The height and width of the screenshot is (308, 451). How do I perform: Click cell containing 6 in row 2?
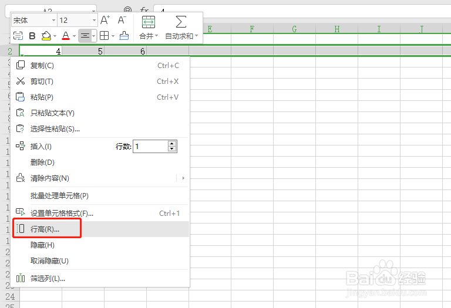click(x=126, y=51)
